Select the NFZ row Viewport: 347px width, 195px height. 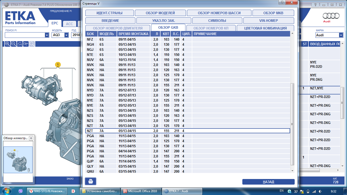point(188,39)
